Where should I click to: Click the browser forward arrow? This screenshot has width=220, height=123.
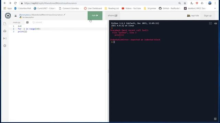coord(10,3)
